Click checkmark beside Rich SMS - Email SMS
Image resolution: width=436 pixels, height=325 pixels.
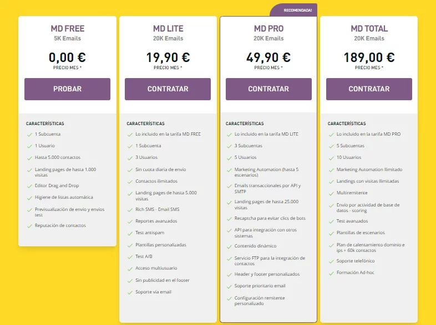click(130, 210)
